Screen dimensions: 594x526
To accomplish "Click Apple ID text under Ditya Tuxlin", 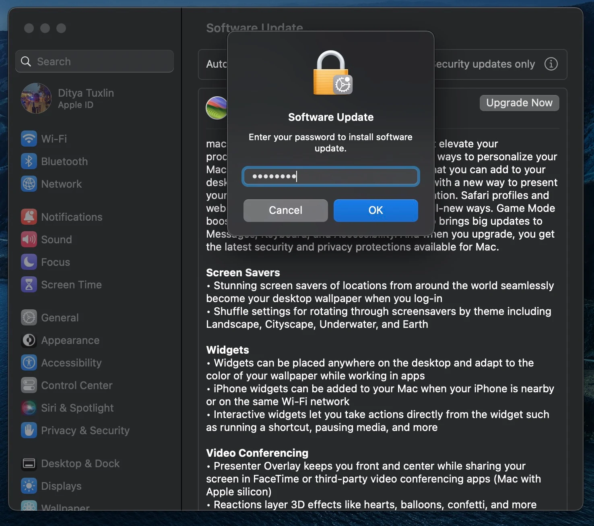I will (76, 105).
